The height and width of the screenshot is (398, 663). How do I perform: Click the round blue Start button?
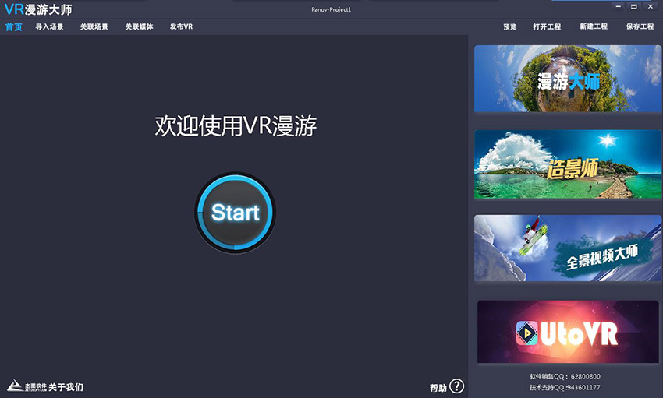235,212
